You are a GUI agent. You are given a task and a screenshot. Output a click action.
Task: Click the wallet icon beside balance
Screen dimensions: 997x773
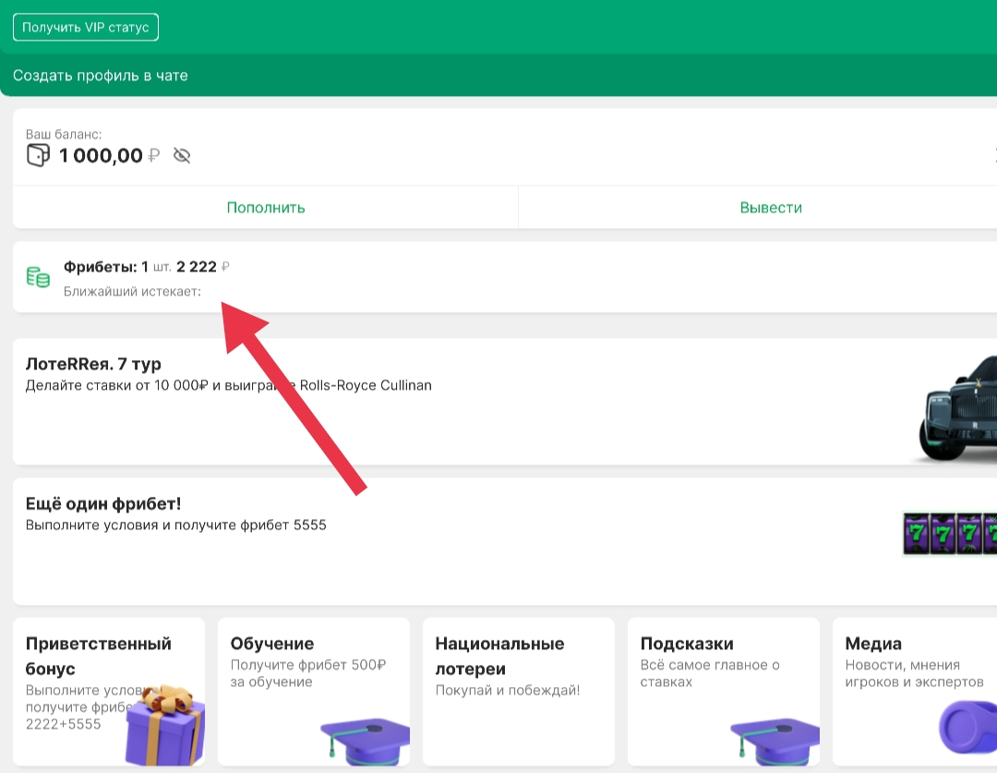[x=38, y=155]
